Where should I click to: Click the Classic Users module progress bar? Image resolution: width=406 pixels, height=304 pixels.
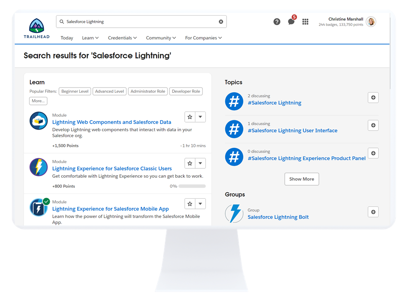click(x=192, y=186)
